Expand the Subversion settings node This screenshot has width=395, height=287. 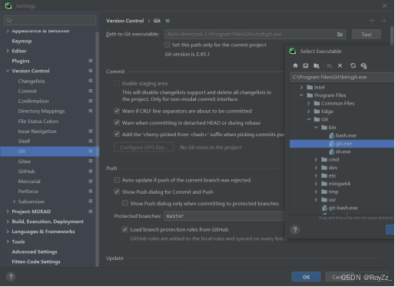tap(14, 202)
